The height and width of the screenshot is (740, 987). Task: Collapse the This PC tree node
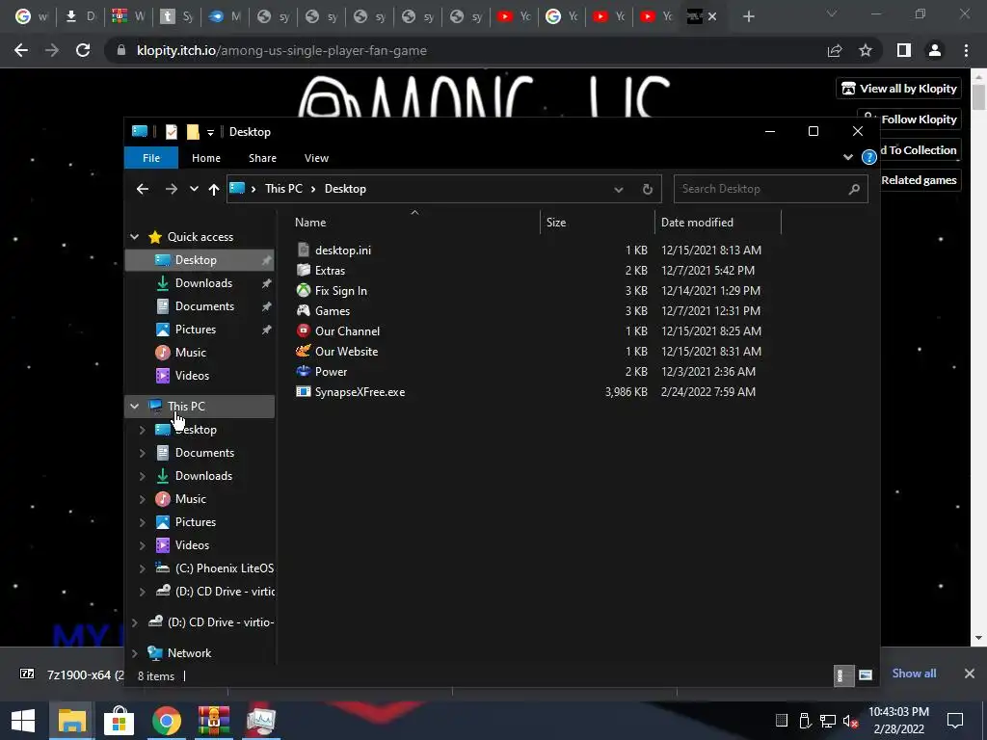134,406
